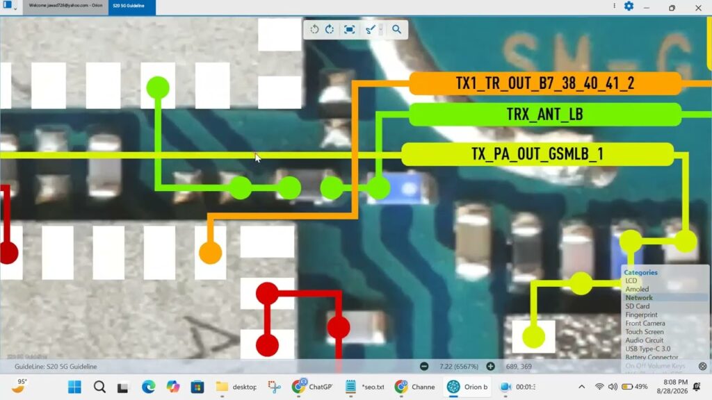Fit the board image to screen
This screenshot has width=712, height=400.
[349, 29]
